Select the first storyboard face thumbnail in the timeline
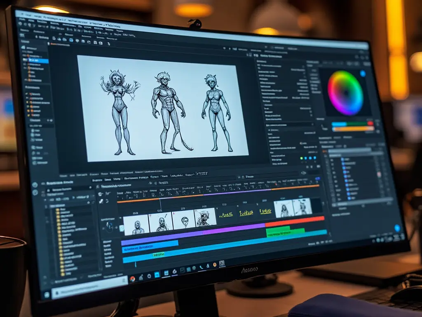 (x=136, y=225)
